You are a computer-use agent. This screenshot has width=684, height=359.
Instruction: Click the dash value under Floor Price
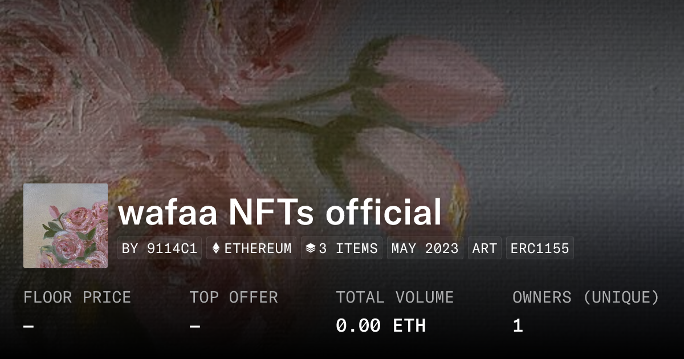[28, 326]
